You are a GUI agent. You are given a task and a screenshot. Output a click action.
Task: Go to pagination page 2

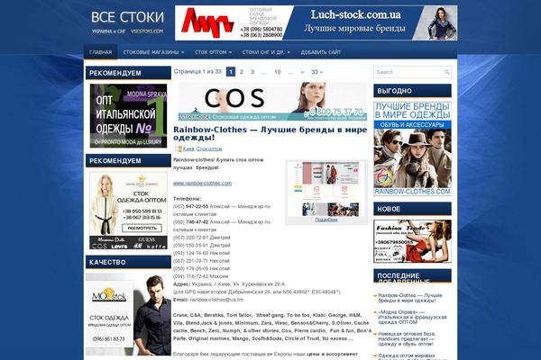pos(241,72)
